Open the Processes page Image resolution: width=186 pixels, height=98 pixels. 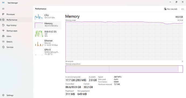[x=11, y=14]
